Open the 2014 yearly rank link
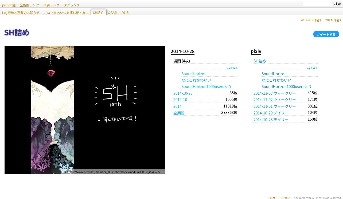Screen dimensions: 343x199 pos(177,106)
